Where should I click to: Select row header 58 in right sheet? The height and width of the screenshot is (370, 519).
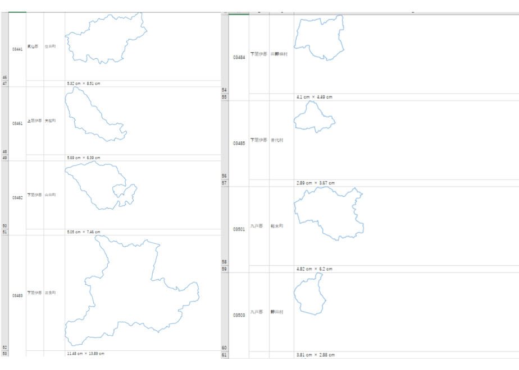[225, 226]
